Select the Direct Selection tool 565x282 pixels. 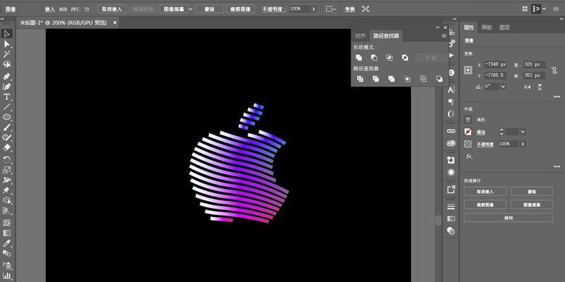(6, 44)
